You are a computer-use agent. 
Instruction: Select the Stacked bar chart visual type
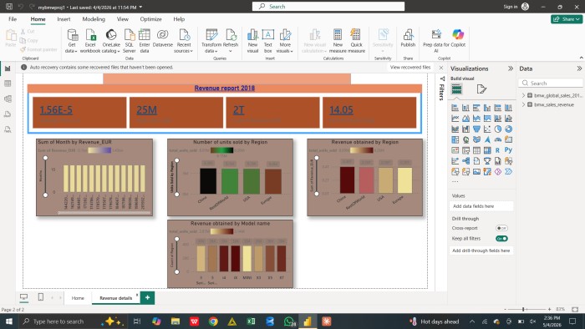(x=455, y=108)
